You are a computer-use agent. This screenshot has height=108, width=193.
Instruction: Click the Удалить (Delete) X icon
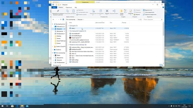pos(107,11)
